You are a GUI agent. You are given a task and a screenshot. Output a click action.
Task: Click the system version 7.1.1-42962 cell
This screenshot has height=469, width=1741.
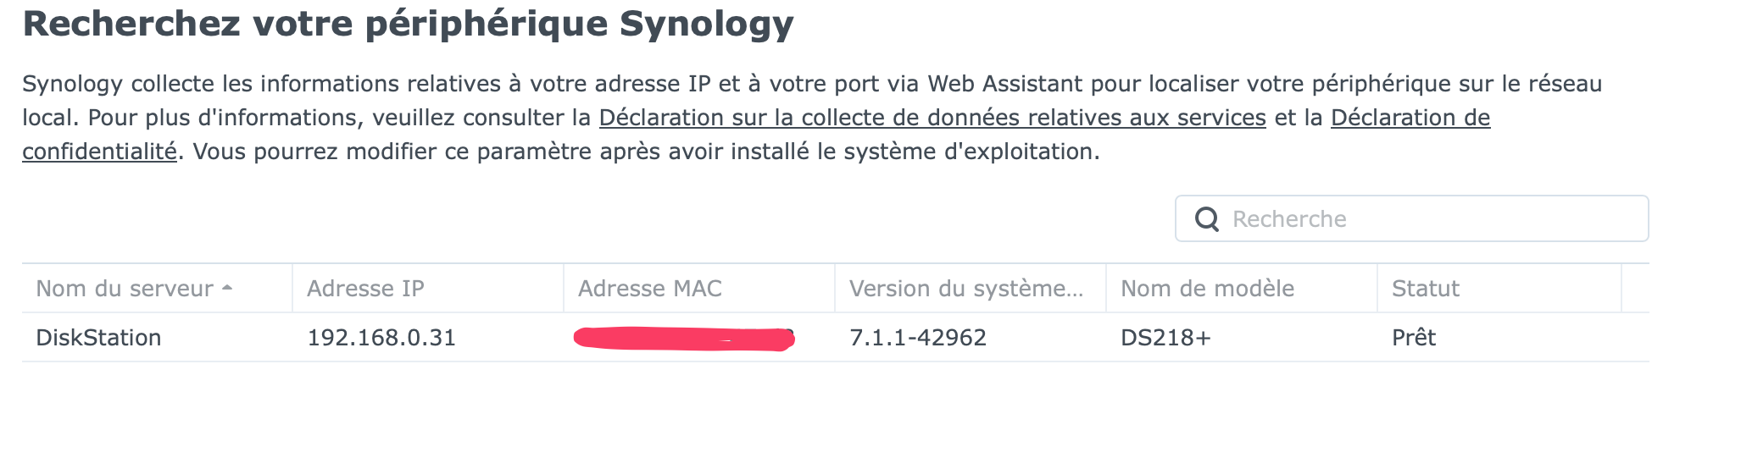[x=918, y=338]
